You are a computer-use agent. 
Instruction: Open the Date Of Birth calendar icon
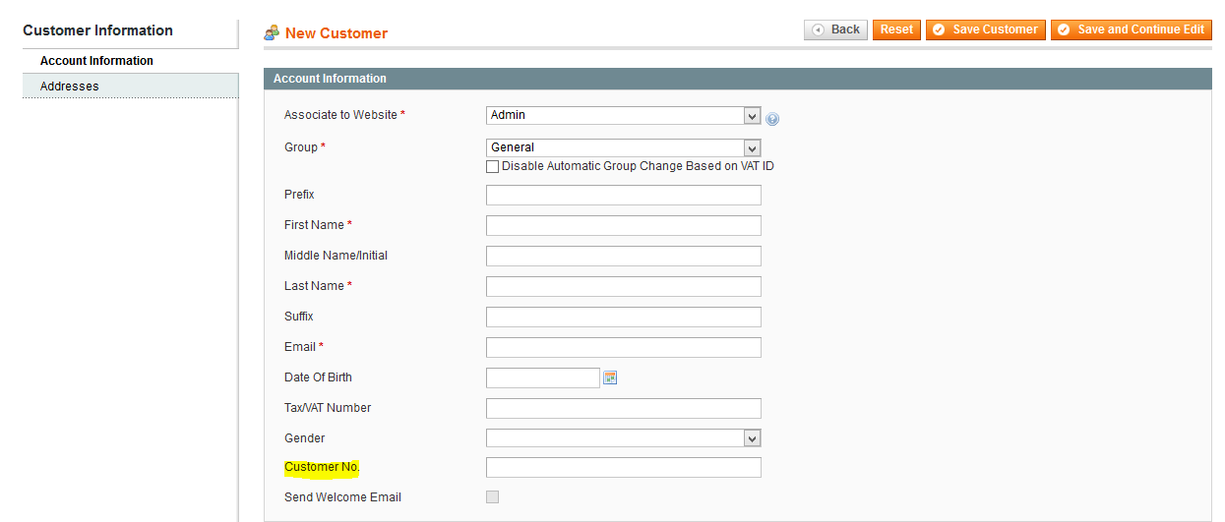click(610, 377)
